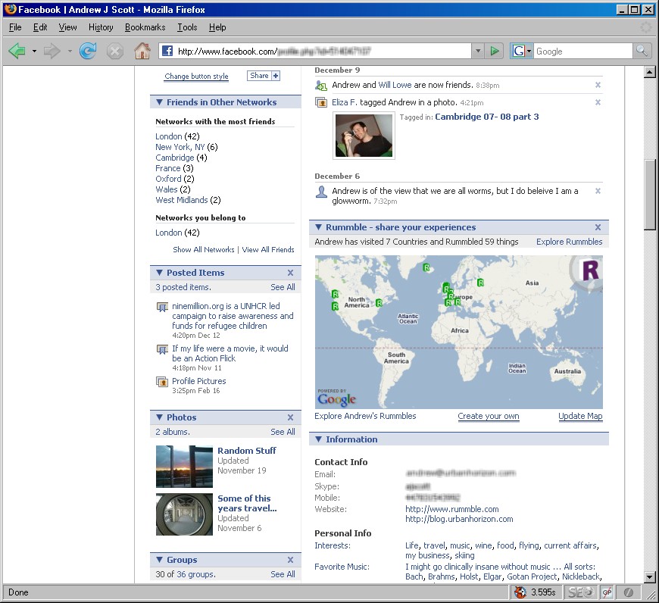Screen dimensions: 659x603
Task: Collapse the Friends in Other Networks section
Action: 159,102
